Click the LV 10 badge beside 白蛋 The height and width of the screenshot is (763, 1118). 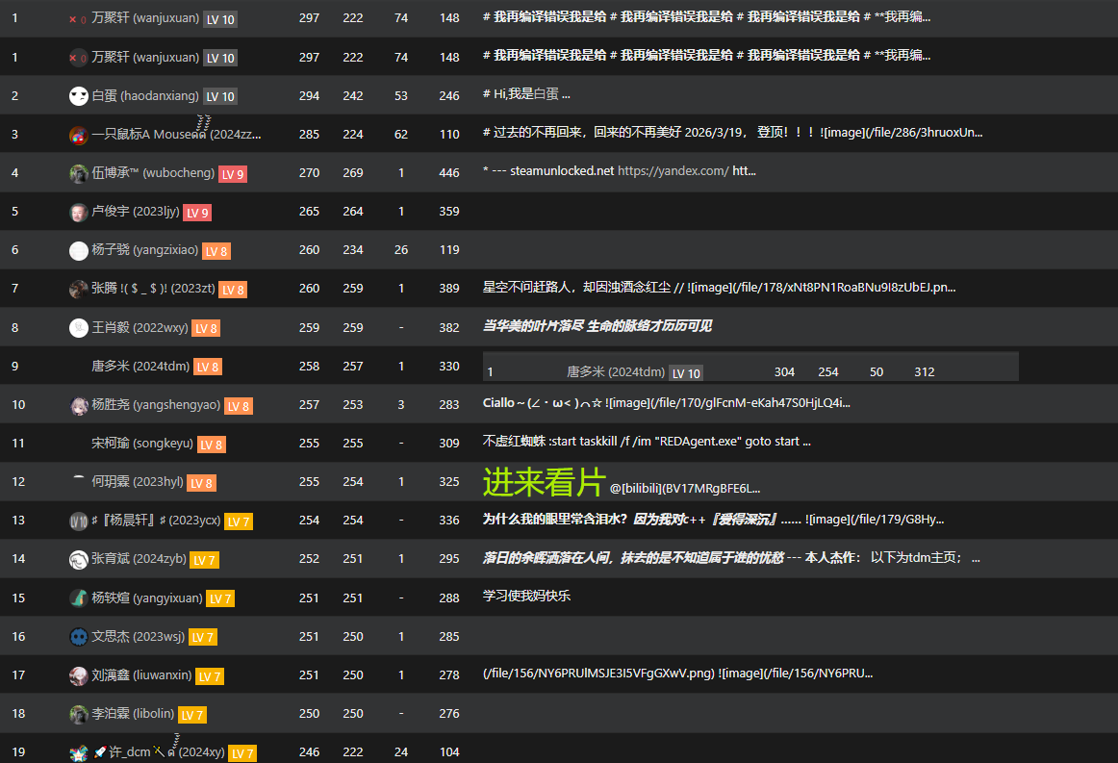pos(219,96)
